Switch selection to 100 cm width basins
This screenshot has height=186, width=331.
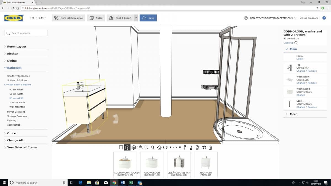(17, 102)
